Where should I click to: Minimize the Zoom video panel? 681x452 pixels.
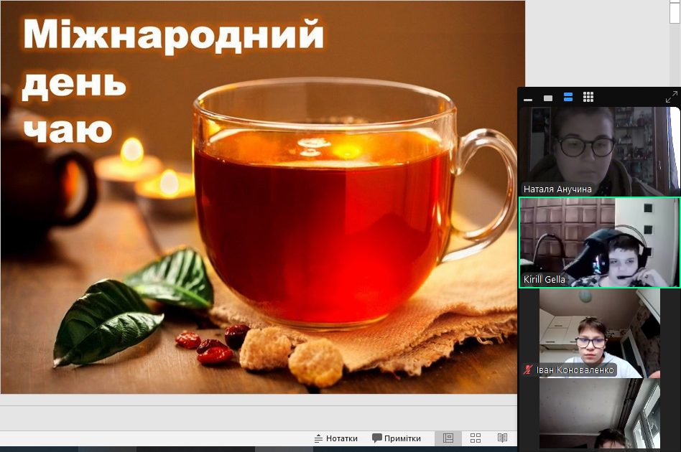point(528,100)
